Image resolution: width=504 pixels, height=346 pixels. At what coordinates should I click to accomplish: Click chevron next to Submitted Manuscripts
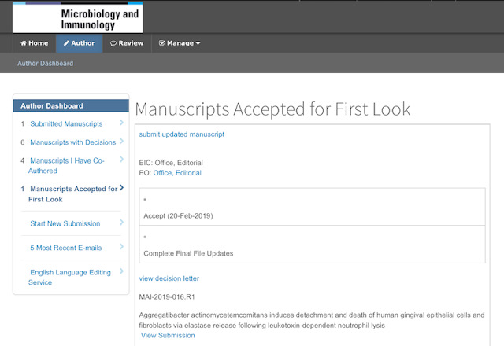[121, 123]
